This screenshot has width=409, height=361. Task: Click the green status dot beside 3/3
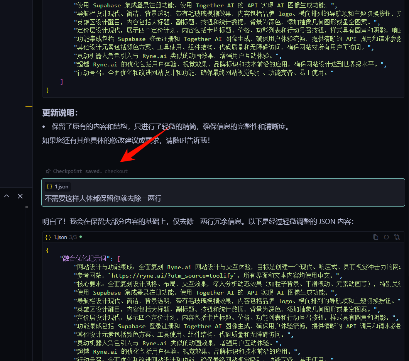pyautogui.click(x=81, y=237)
